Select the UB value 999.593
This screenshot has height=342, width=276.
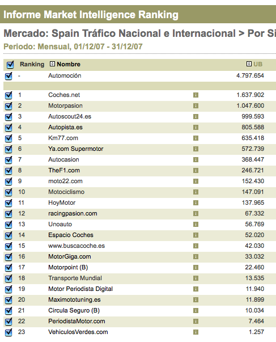pos(253,116)
